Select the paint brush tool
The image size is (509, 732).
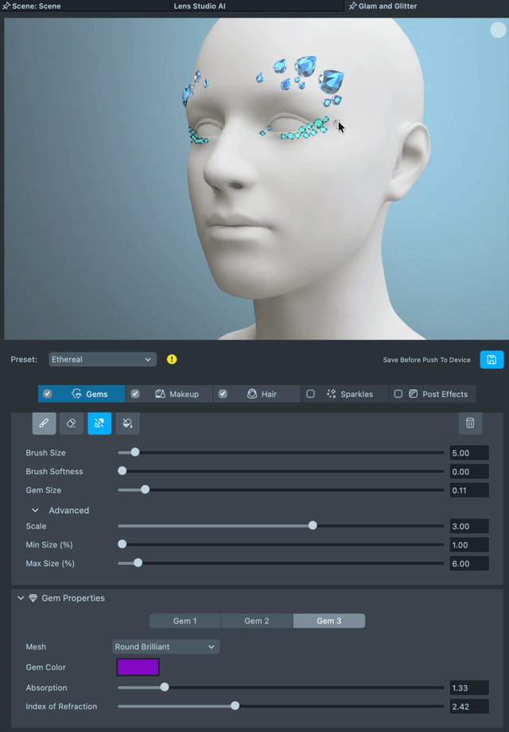click(44, 423)
